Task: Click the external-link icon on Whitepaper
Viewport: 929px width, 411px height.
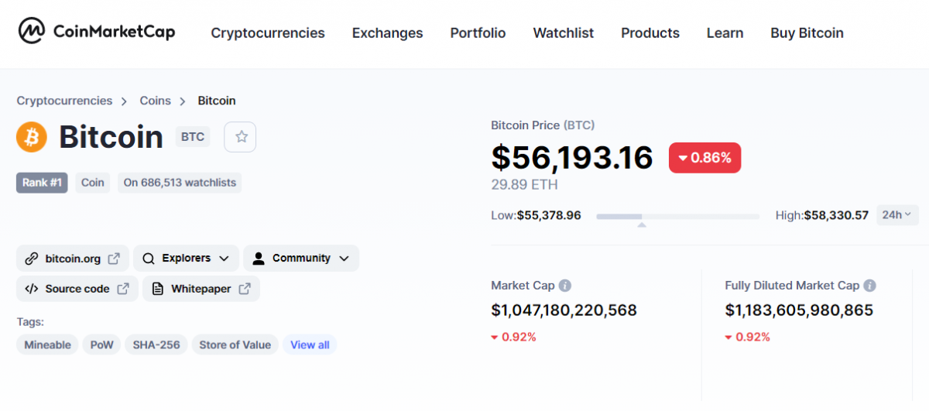Action: [245, 289]
